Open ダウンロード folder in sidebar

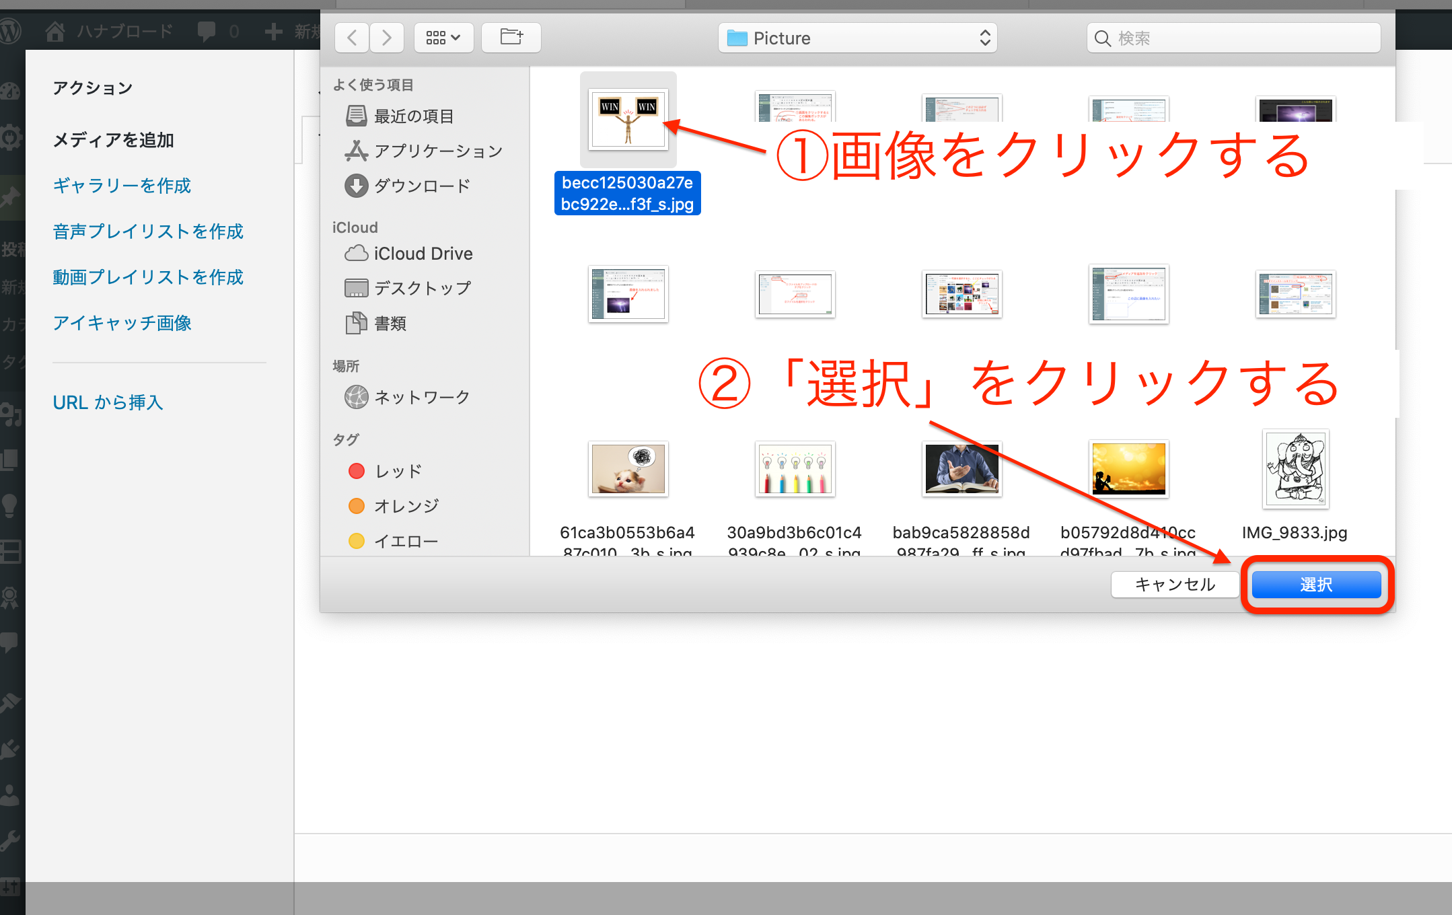coord(421,186)
